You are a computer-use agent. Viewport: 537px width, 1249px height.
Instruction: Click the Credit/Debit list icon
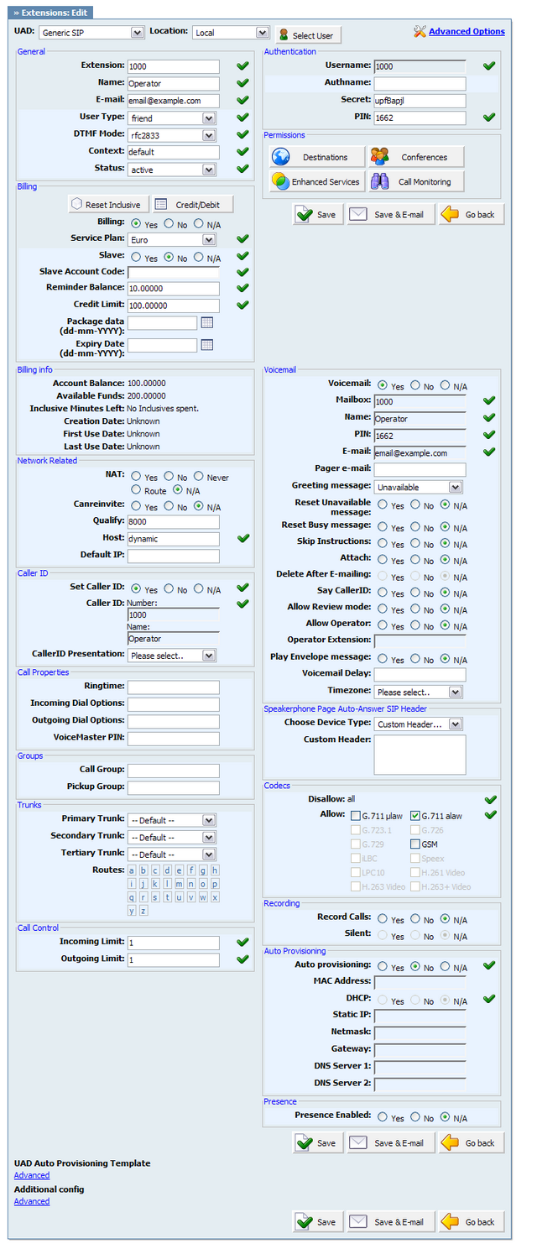click(x=161, y=204)
